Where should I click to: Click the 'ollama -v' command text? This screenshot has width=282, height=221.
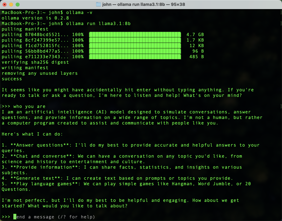pos(79,12)
